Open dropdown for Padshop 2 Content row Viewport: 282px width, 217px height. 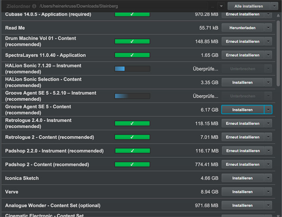[268, 165]
